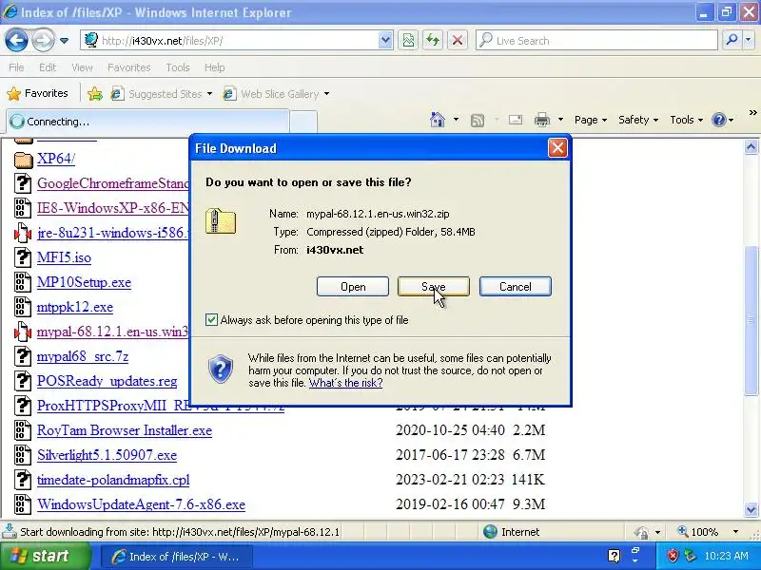This screenshot has height=570, width=761.
Task: Open the Page dropdown menu
Action: point(590,120)
